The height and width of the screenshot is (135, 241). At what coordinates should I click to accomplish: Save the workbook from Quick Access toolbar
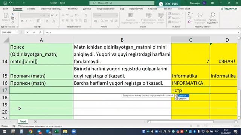(5, 3)
